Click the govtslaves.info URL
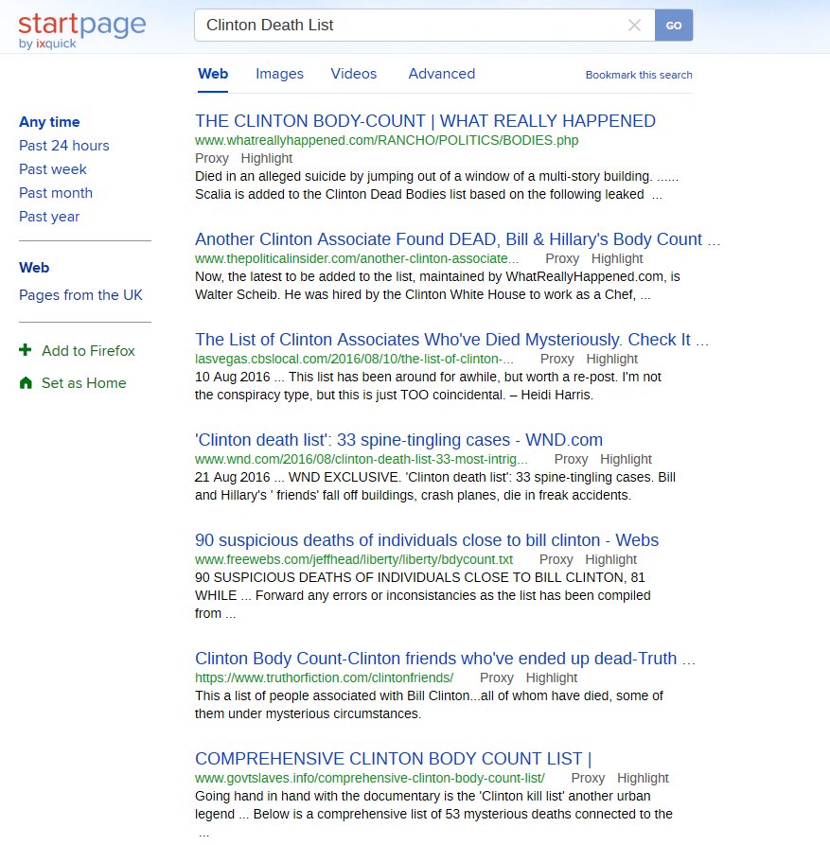The width and height of the screenshot is (830, 845). 370,778
